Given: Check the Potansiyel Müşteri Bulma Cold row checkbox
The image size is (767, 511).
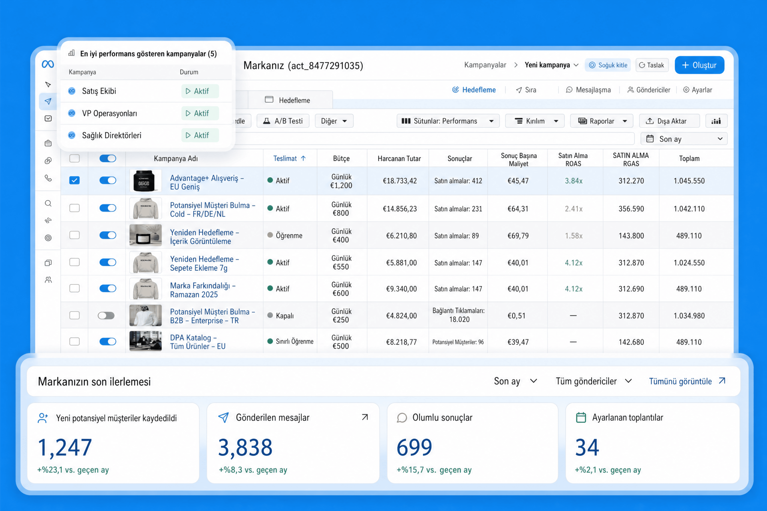Looking at the screenshot, I should click(x=74, y=208).
